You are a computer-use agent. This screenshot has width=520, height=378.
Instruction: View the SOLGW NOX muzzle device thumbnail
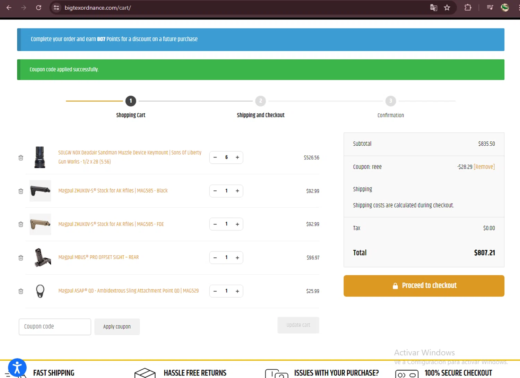click(40, 157)
